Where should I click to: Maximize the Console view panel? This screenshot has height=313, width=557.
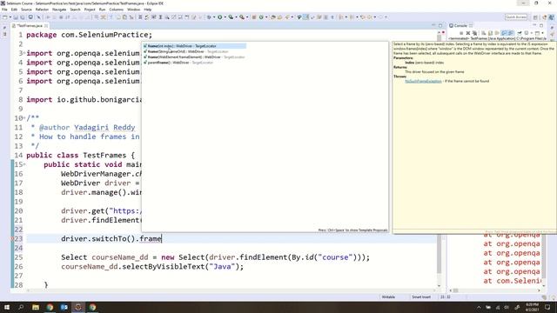(541, 25)
